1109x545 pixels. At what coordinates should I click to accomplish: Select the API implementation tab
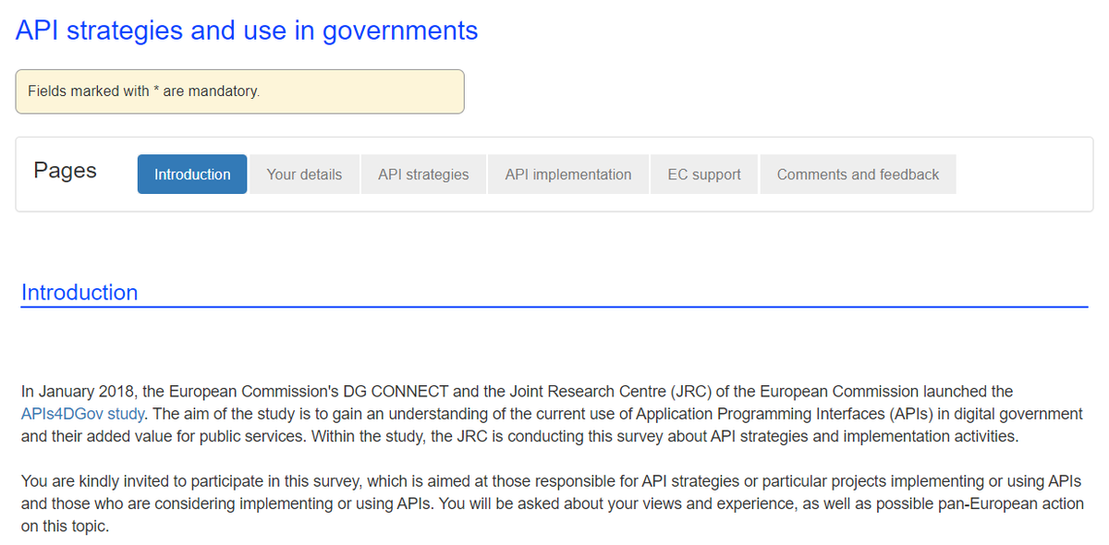[568, 175]
